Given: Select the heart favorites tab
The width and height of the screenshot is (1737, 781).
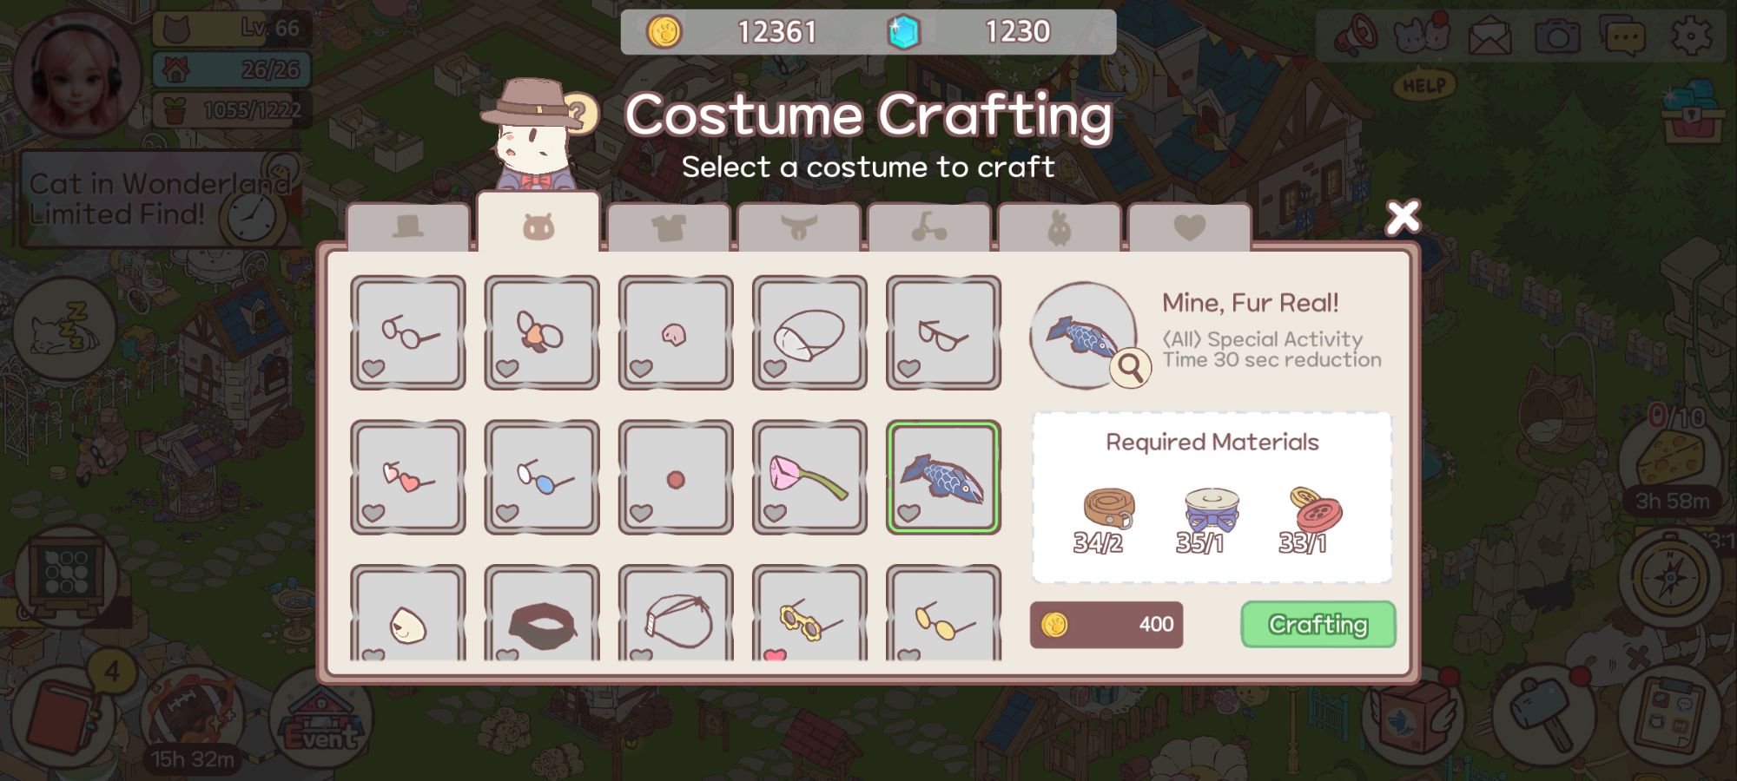Looking at the screenshot, I should (x=1190, y=227).
